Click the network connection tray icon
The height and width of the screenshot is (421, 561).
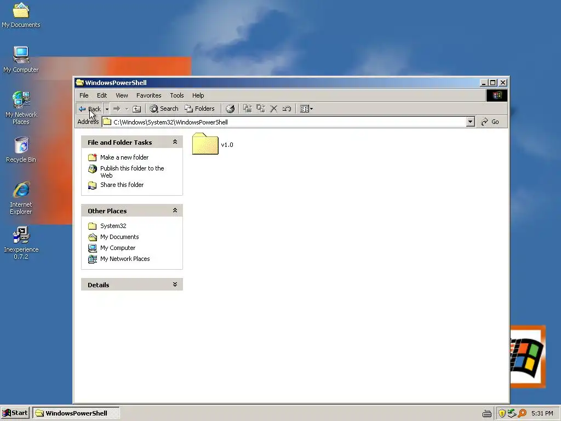click(x=512, y=413)
